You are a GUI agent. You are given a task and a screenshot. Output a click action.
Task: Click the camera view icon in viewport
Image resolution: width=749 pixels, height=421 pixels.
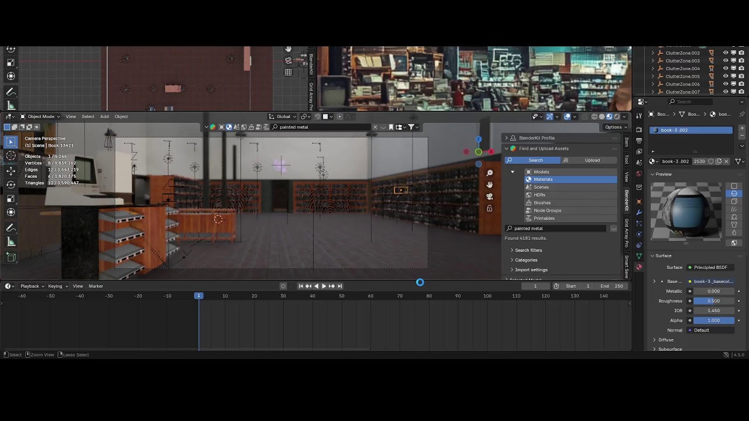(490, 196)
